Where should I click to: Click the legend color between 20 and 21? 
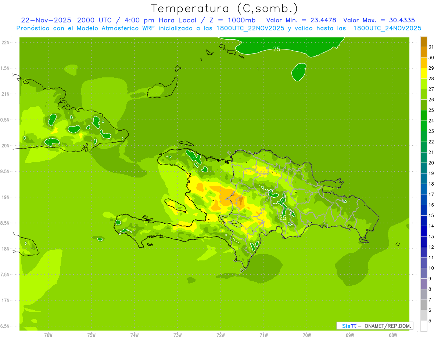pos(424,157)
